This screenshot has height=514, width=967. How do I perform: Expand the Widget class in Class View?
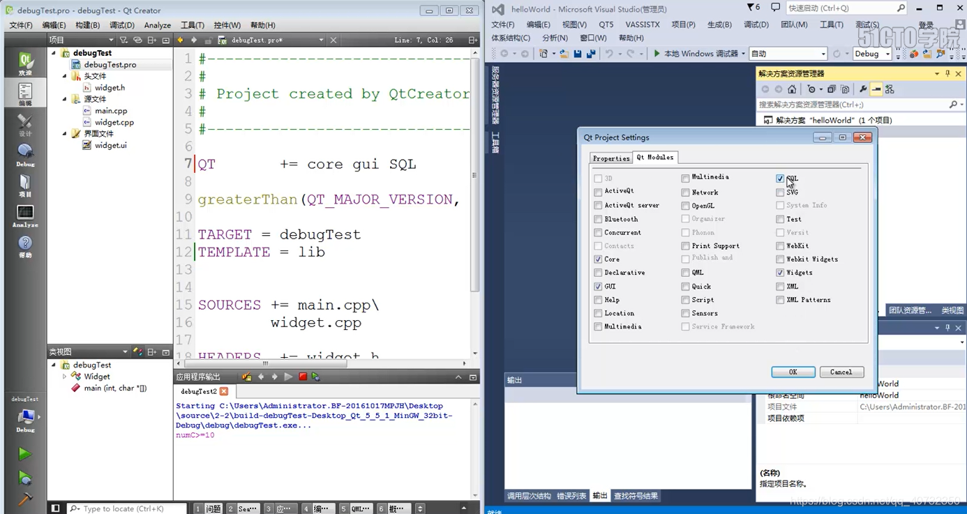point(65,377)
